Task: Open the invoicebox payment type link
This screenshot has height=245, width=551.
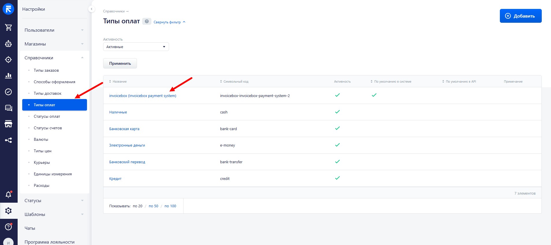Action: pyautogui.click(x=143, y=96)
